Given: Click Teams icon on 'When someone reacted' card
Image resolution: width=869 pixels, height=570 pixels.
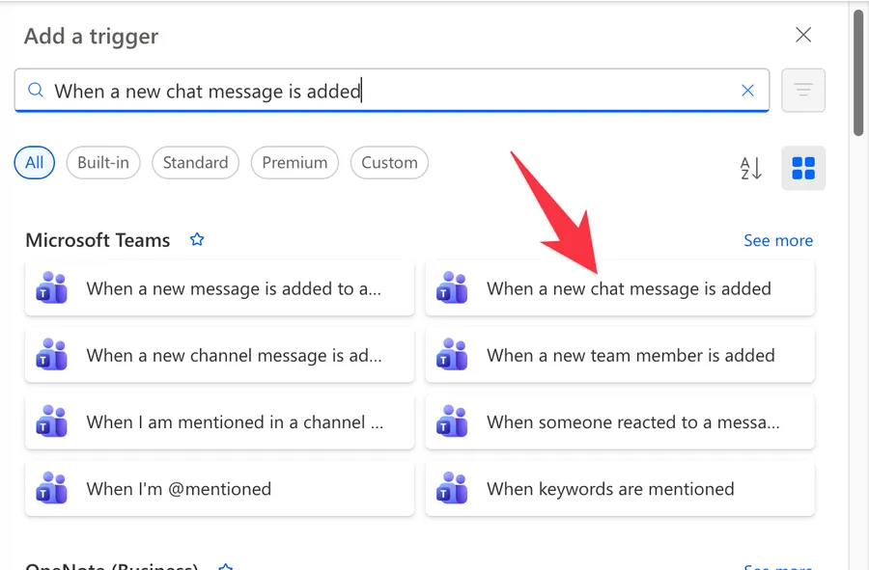Looking at the screenshot, I should (x=452, y=421).
